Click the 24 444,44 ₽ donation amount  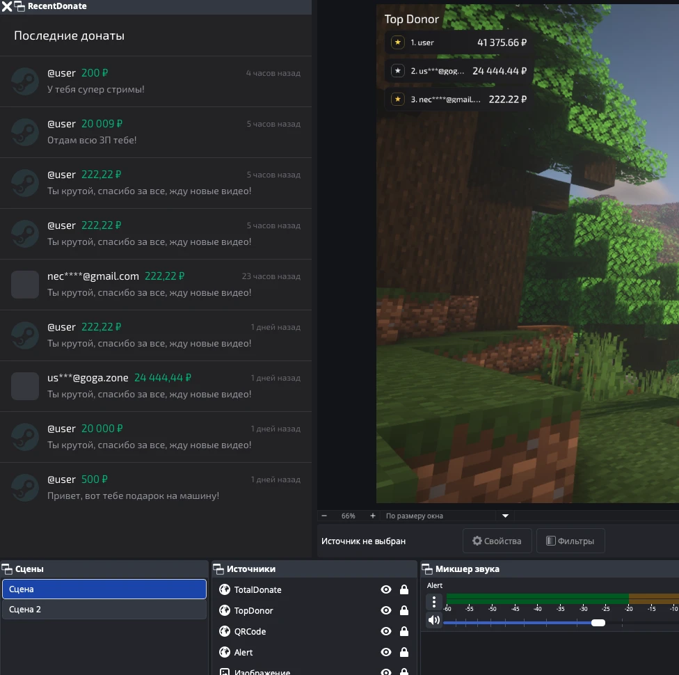pyautogui.click(x=162, y=378)
